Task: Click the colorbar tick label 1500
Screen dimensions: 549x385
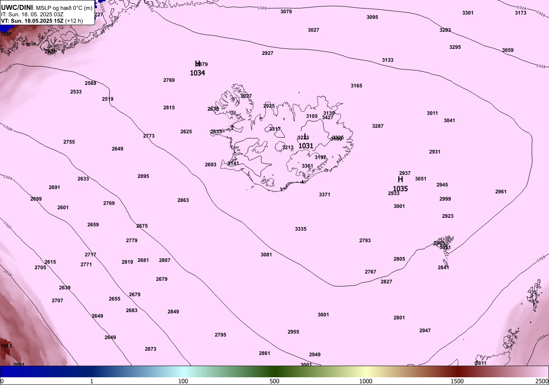Action: (x=457, y=381)
